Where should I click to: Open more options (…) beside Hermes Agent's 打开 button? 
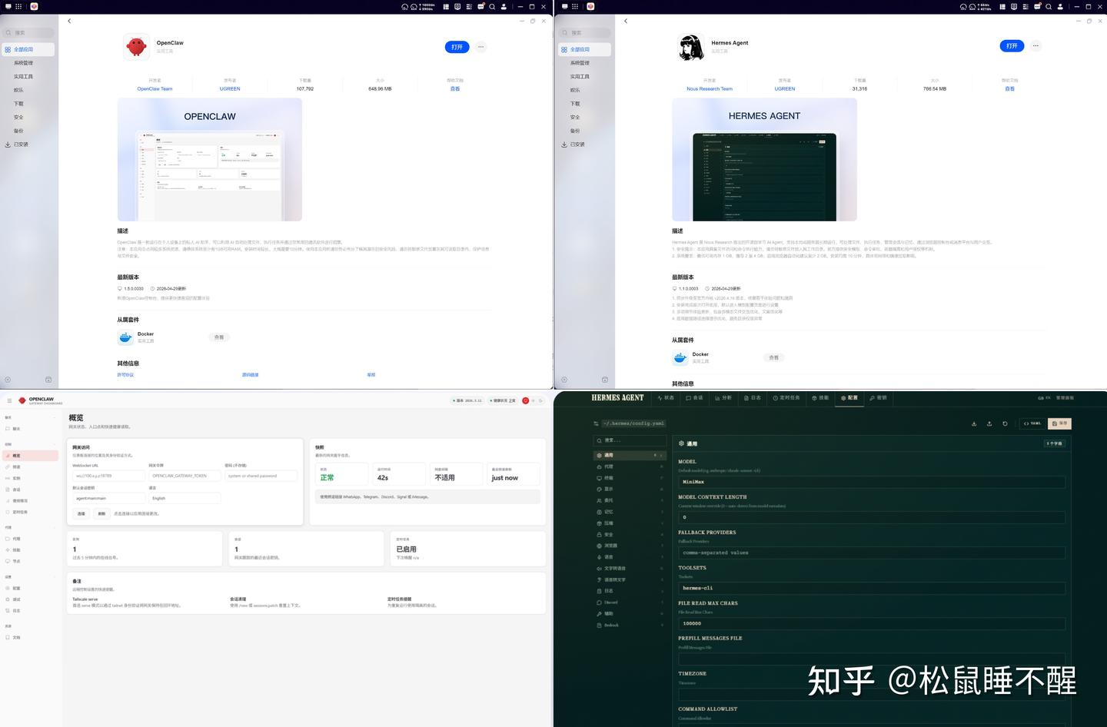(1036, 46)
